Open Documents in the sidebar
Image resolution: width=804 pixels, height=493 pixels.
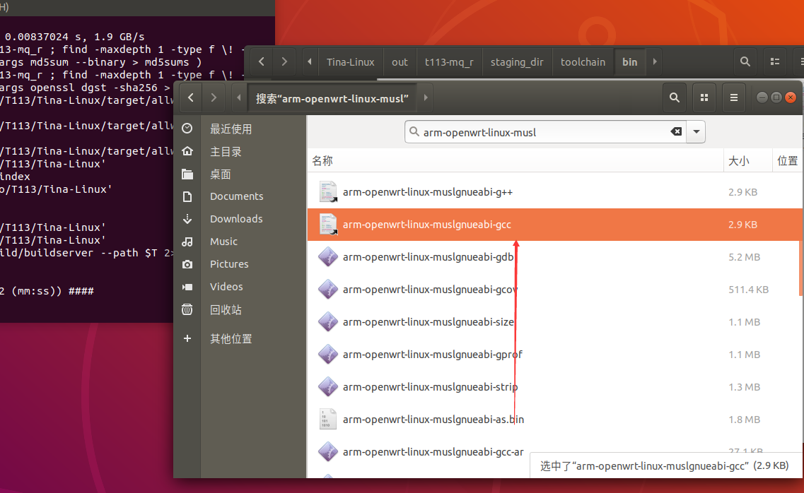[236, 196]
